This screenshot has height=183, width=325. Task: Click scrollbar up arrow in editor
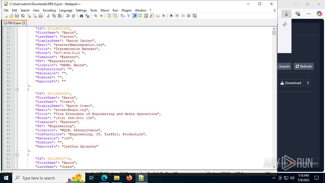click(x=274, y=28)
